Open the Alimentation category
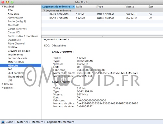 pos(15,18)
